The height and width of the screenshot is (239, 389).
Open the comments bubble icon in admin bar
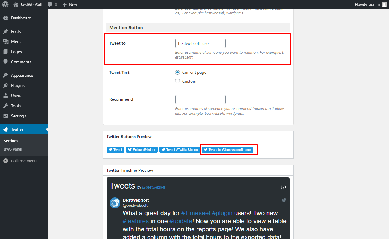(50, 4)
